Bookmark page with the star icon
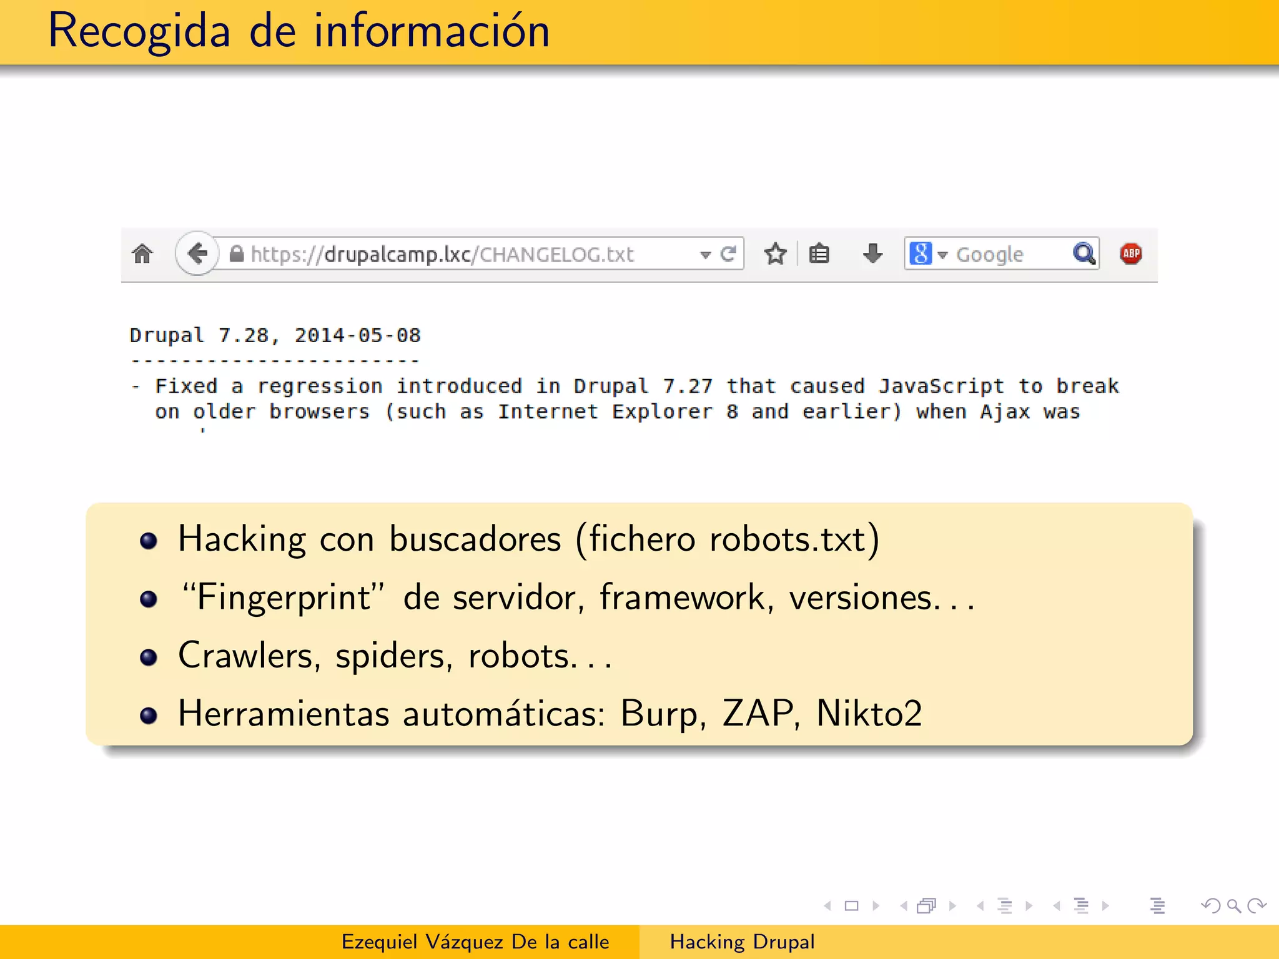 [x=776, y=253]
